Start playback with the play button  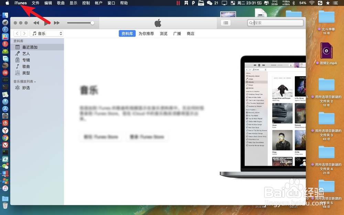click(x=46, y=23)
